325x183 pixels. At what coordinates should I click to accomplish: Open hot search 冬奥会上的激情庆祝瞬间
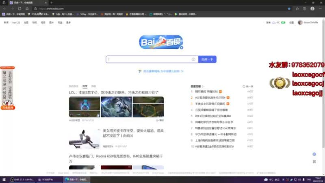pos(210,104)
